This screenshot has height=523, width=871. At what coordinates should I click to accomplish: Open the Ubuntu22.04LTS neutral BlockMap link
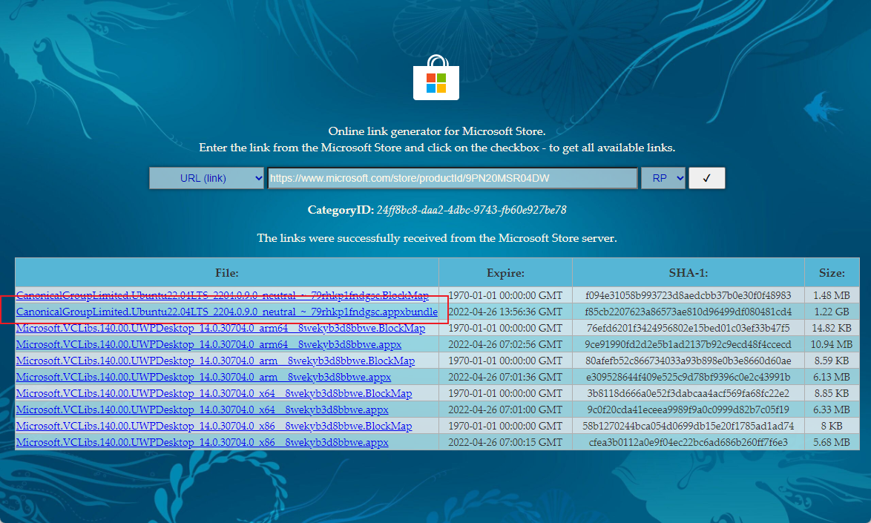(x=223, y=296)
